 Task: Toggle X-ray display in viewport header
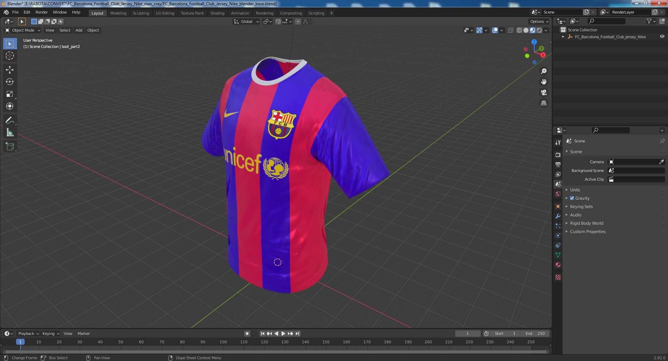[x=510, y=30]
